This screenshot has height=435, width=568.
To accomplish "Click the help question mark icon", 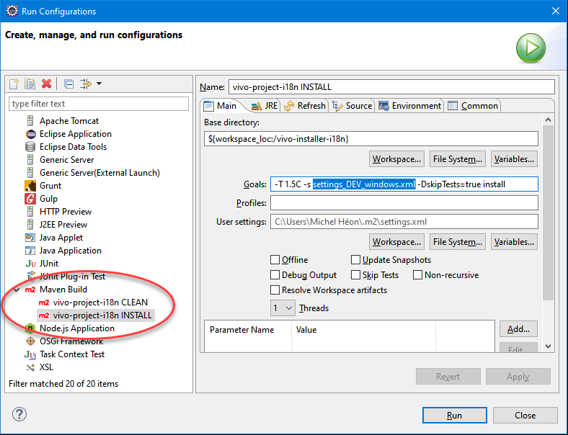I will (19, 414).
